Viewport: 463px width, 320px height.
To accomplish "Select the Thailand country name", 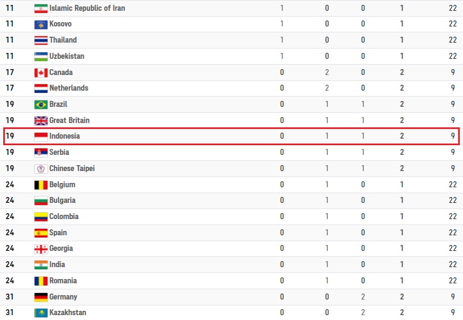I will (63, 40).
